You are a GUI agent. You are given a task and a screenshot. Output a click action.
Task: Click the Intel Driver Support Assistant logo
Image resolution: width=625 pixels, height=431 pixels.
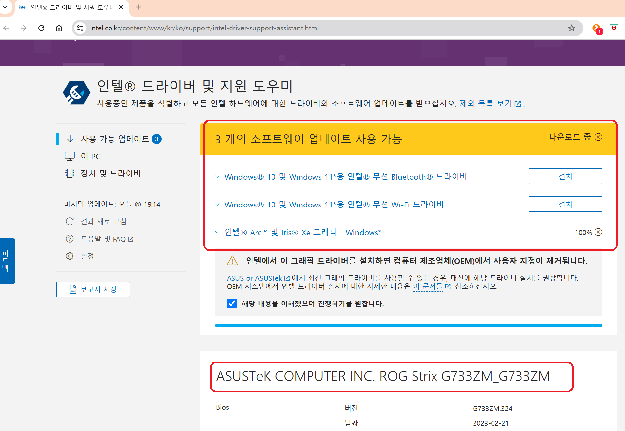coord(76,92)
